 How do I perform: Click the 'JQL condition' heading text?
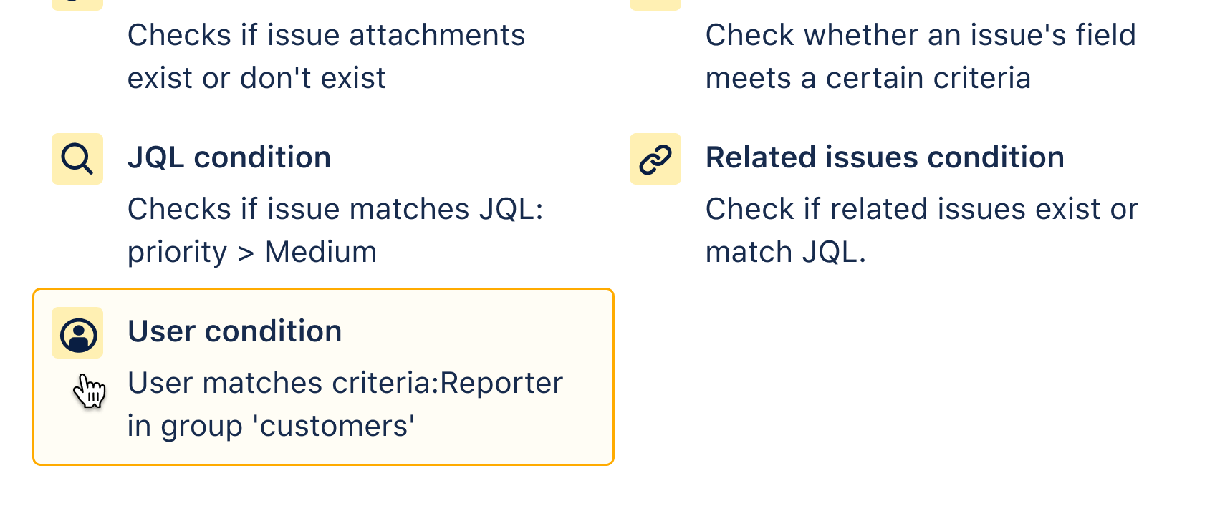[229, 157]
